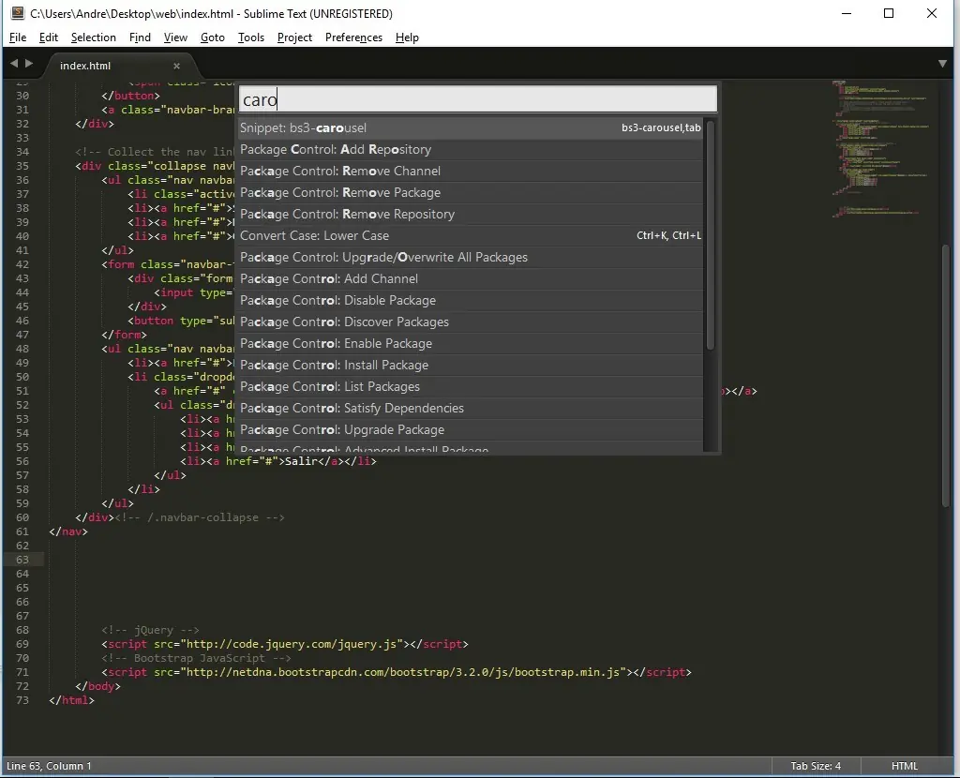Open the File menu
The height and width of the screenshot is (778, 960).
pyautogui.click(x=18, y=37)
